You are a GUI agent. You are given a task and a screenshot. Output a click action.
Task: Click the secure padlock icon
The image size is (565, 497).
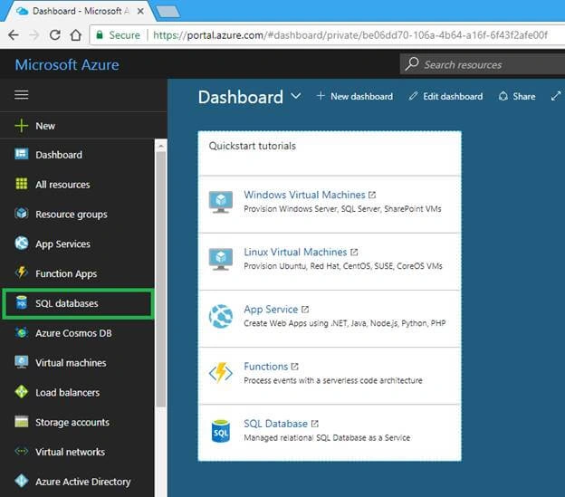(x=100, y=35)
